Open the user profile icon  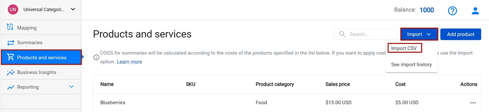point(475,11)
